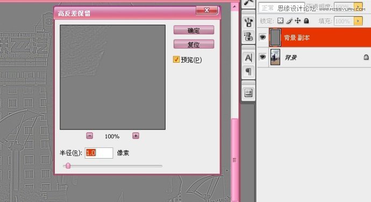Confirm High Pass with 确定 button
Screen dimensions: 371x202
tap(194, 30)
